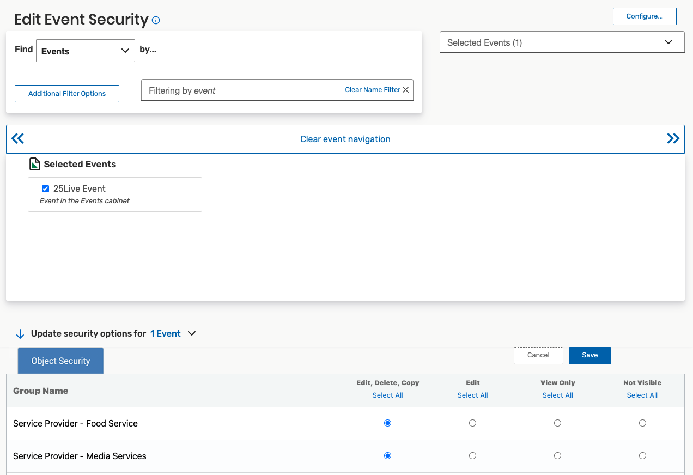This screenshot has width=693, height=475.
Task: Open the Find Events dropdown
Action: point(86,51)
